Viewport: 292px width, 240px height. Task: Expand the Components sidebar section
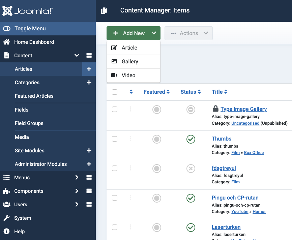77,191
